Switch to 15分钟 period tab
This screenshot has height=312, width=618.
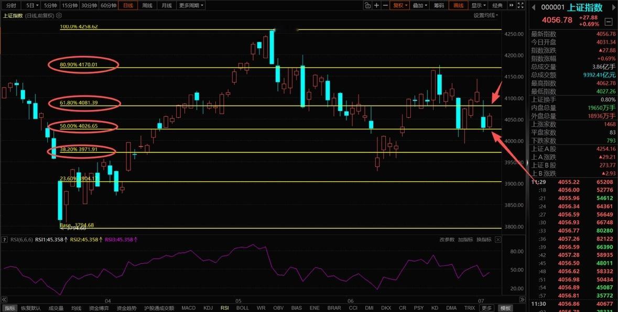coord(70,6)
